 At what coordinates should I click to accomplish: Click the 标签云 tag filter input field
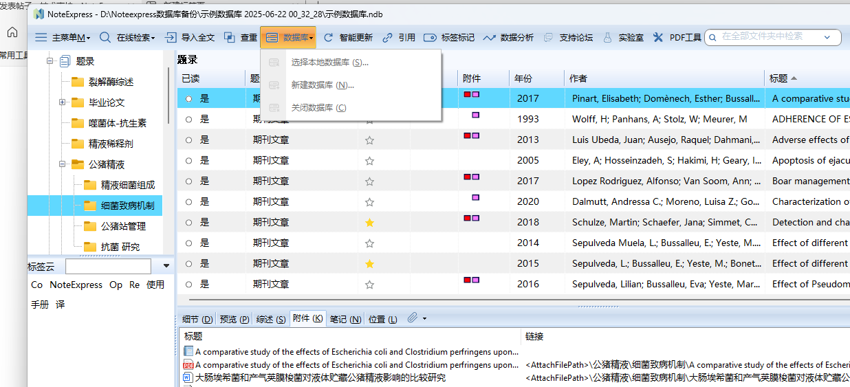pos(108,266)
